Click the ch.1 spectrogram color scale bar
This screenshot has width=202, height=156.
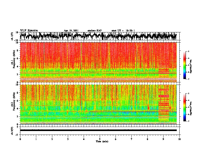pos(185,65)
